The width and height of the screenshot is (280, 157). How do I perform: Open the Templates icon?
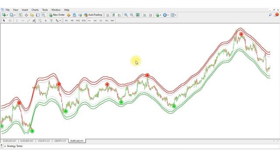[172, 15]
